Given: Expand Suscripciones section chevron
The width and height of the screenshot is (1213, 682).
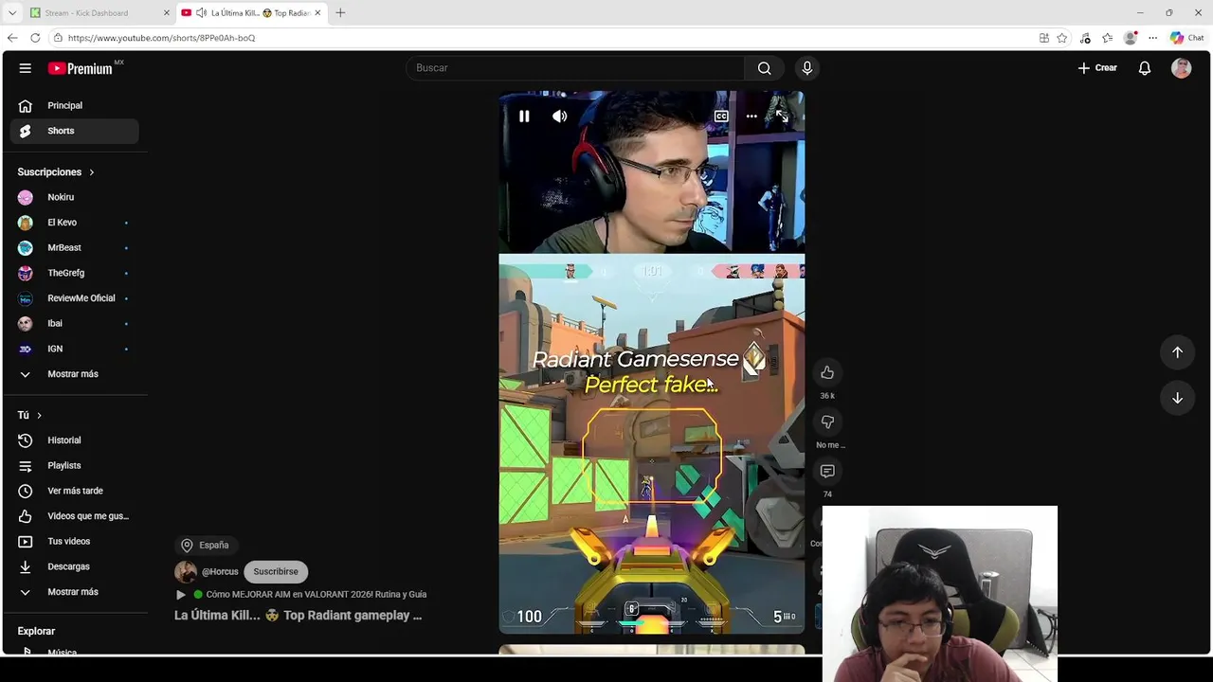Looking at the screenshot, I should click(x=92, y=172).
